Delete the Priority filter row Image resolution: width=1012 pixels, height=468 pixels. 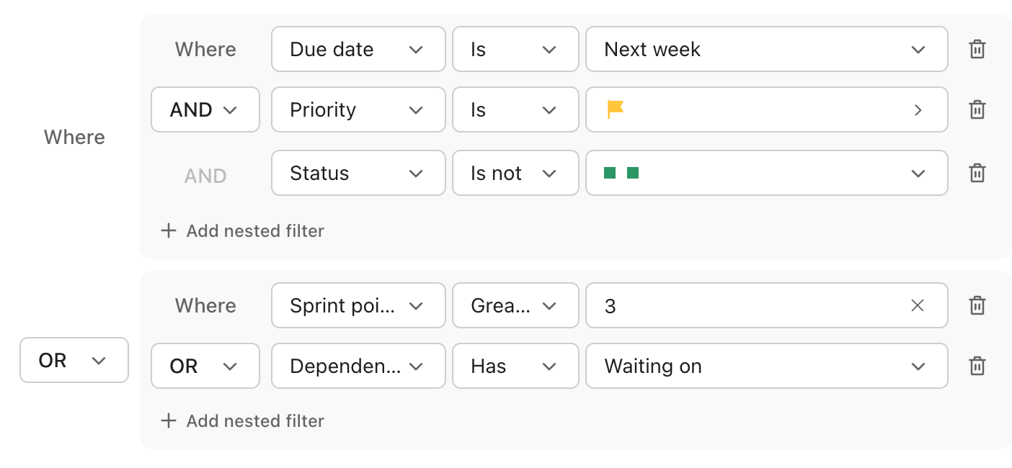coord(977,110)
